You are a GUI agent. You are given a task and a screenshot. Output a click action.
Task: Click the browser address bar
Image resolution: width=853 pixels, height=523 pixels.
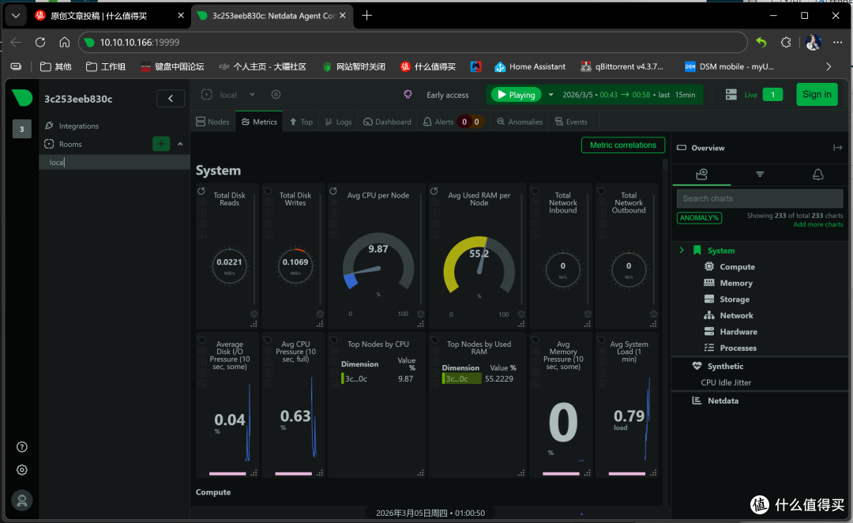click(x=413, y=42)
